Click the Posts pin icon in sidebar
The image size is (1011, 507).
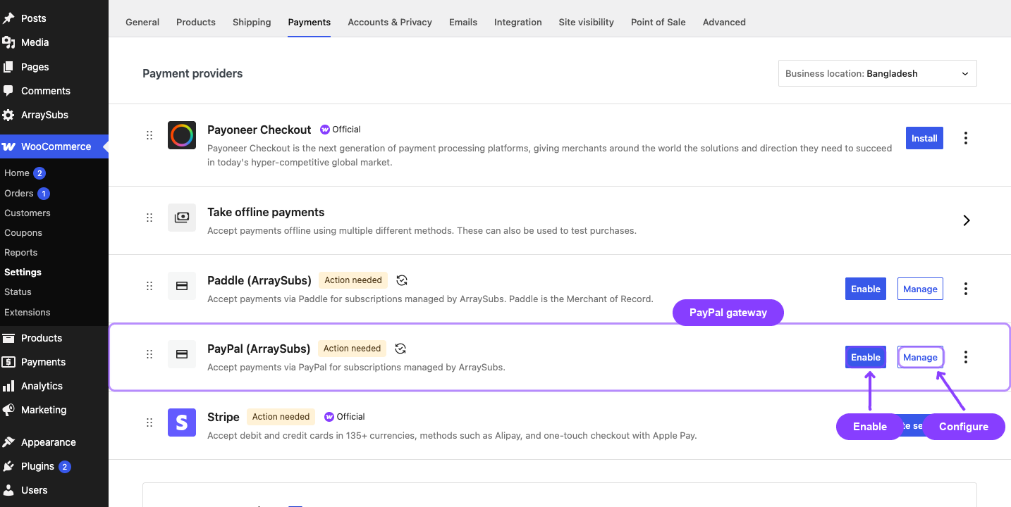coord(8,18)
